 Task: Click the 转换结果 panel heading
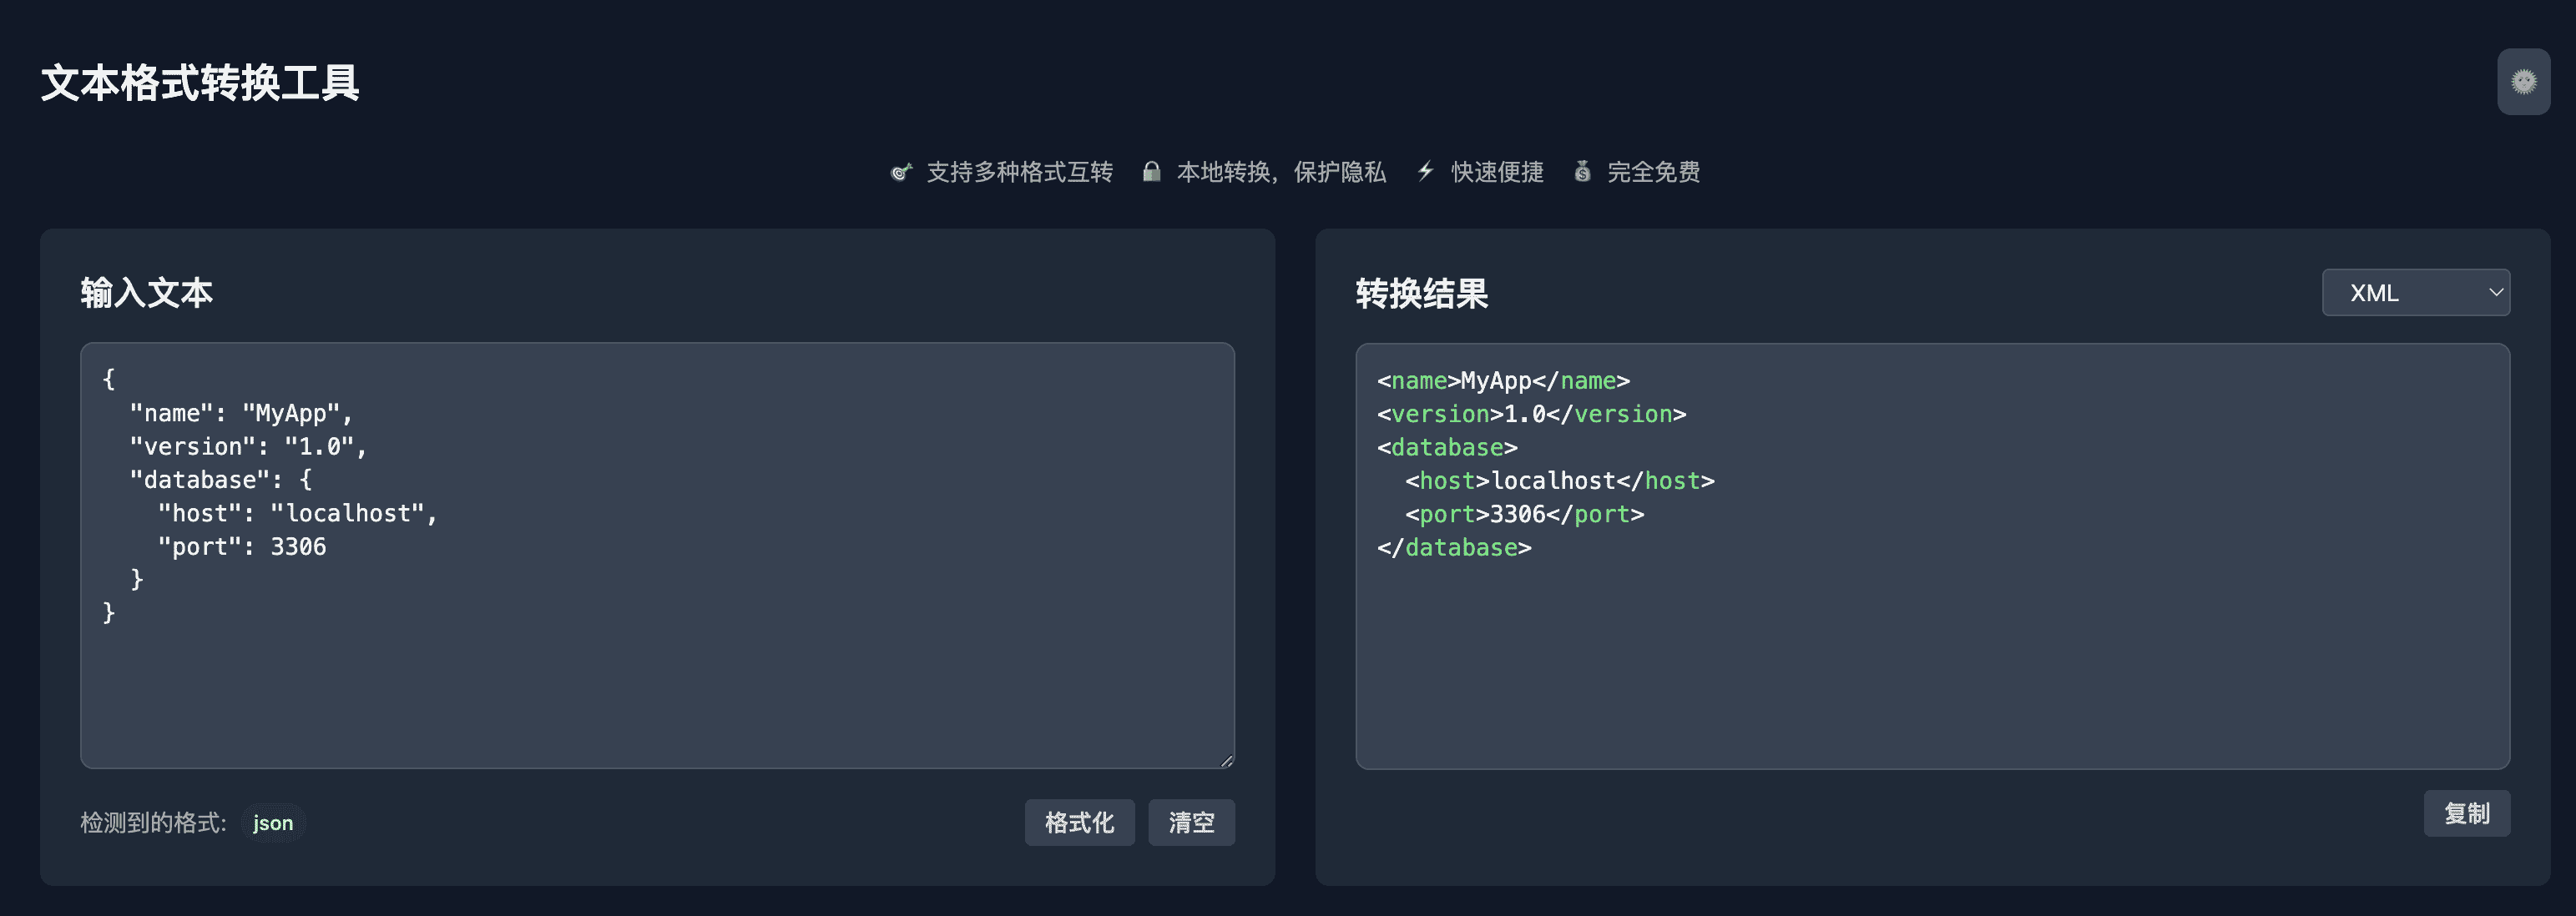point(1421,294)
